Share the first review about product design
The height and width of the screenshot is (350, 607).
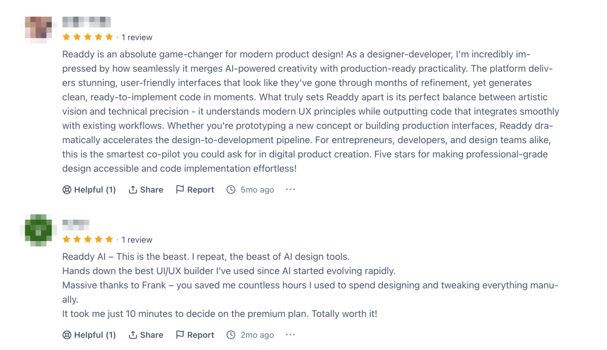[x=146, y=189]
